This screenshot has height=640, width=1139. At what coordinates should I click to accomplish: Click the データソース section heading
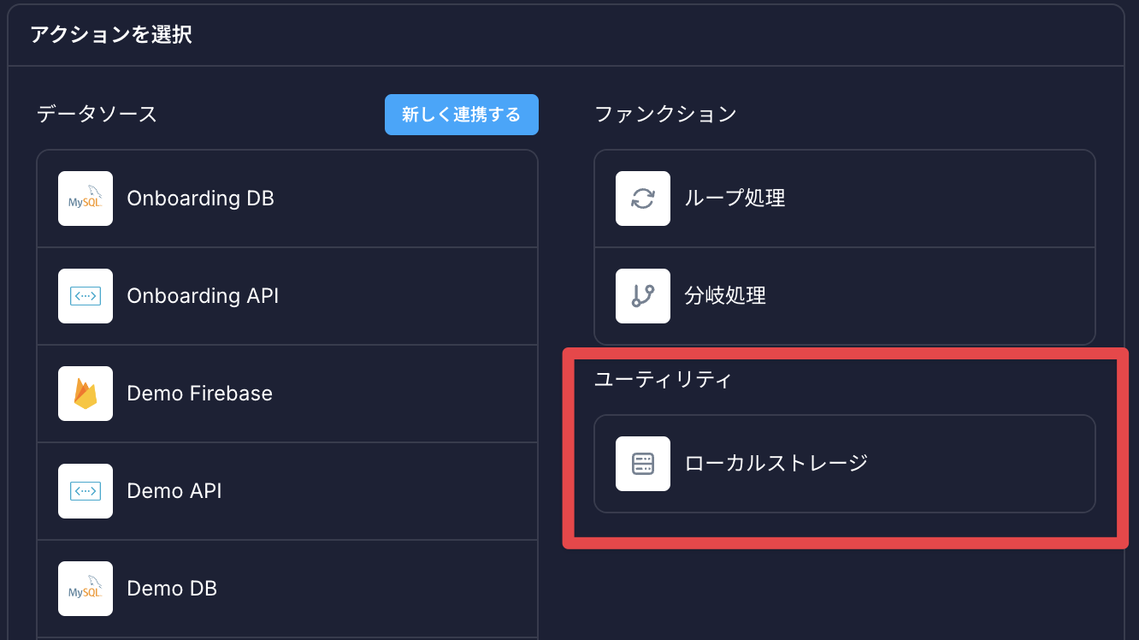coord(97,115)
